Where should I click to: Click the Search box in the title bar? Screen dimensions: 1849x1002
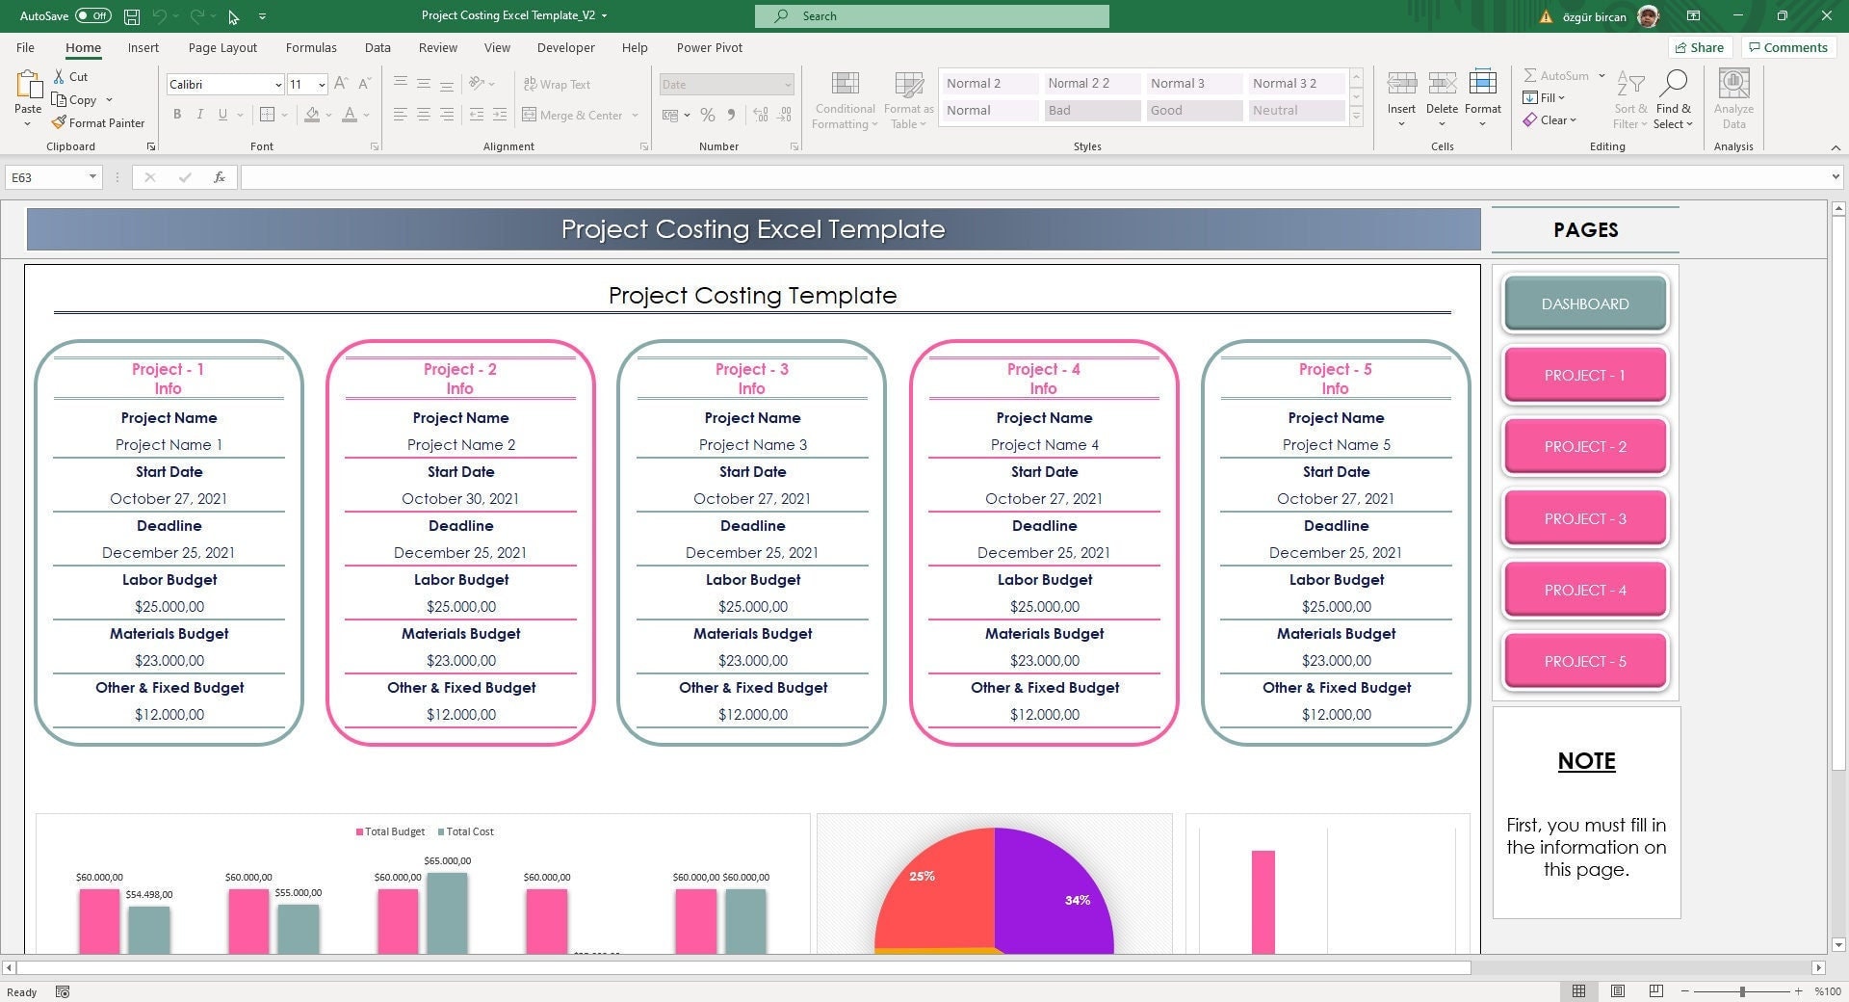932,16
